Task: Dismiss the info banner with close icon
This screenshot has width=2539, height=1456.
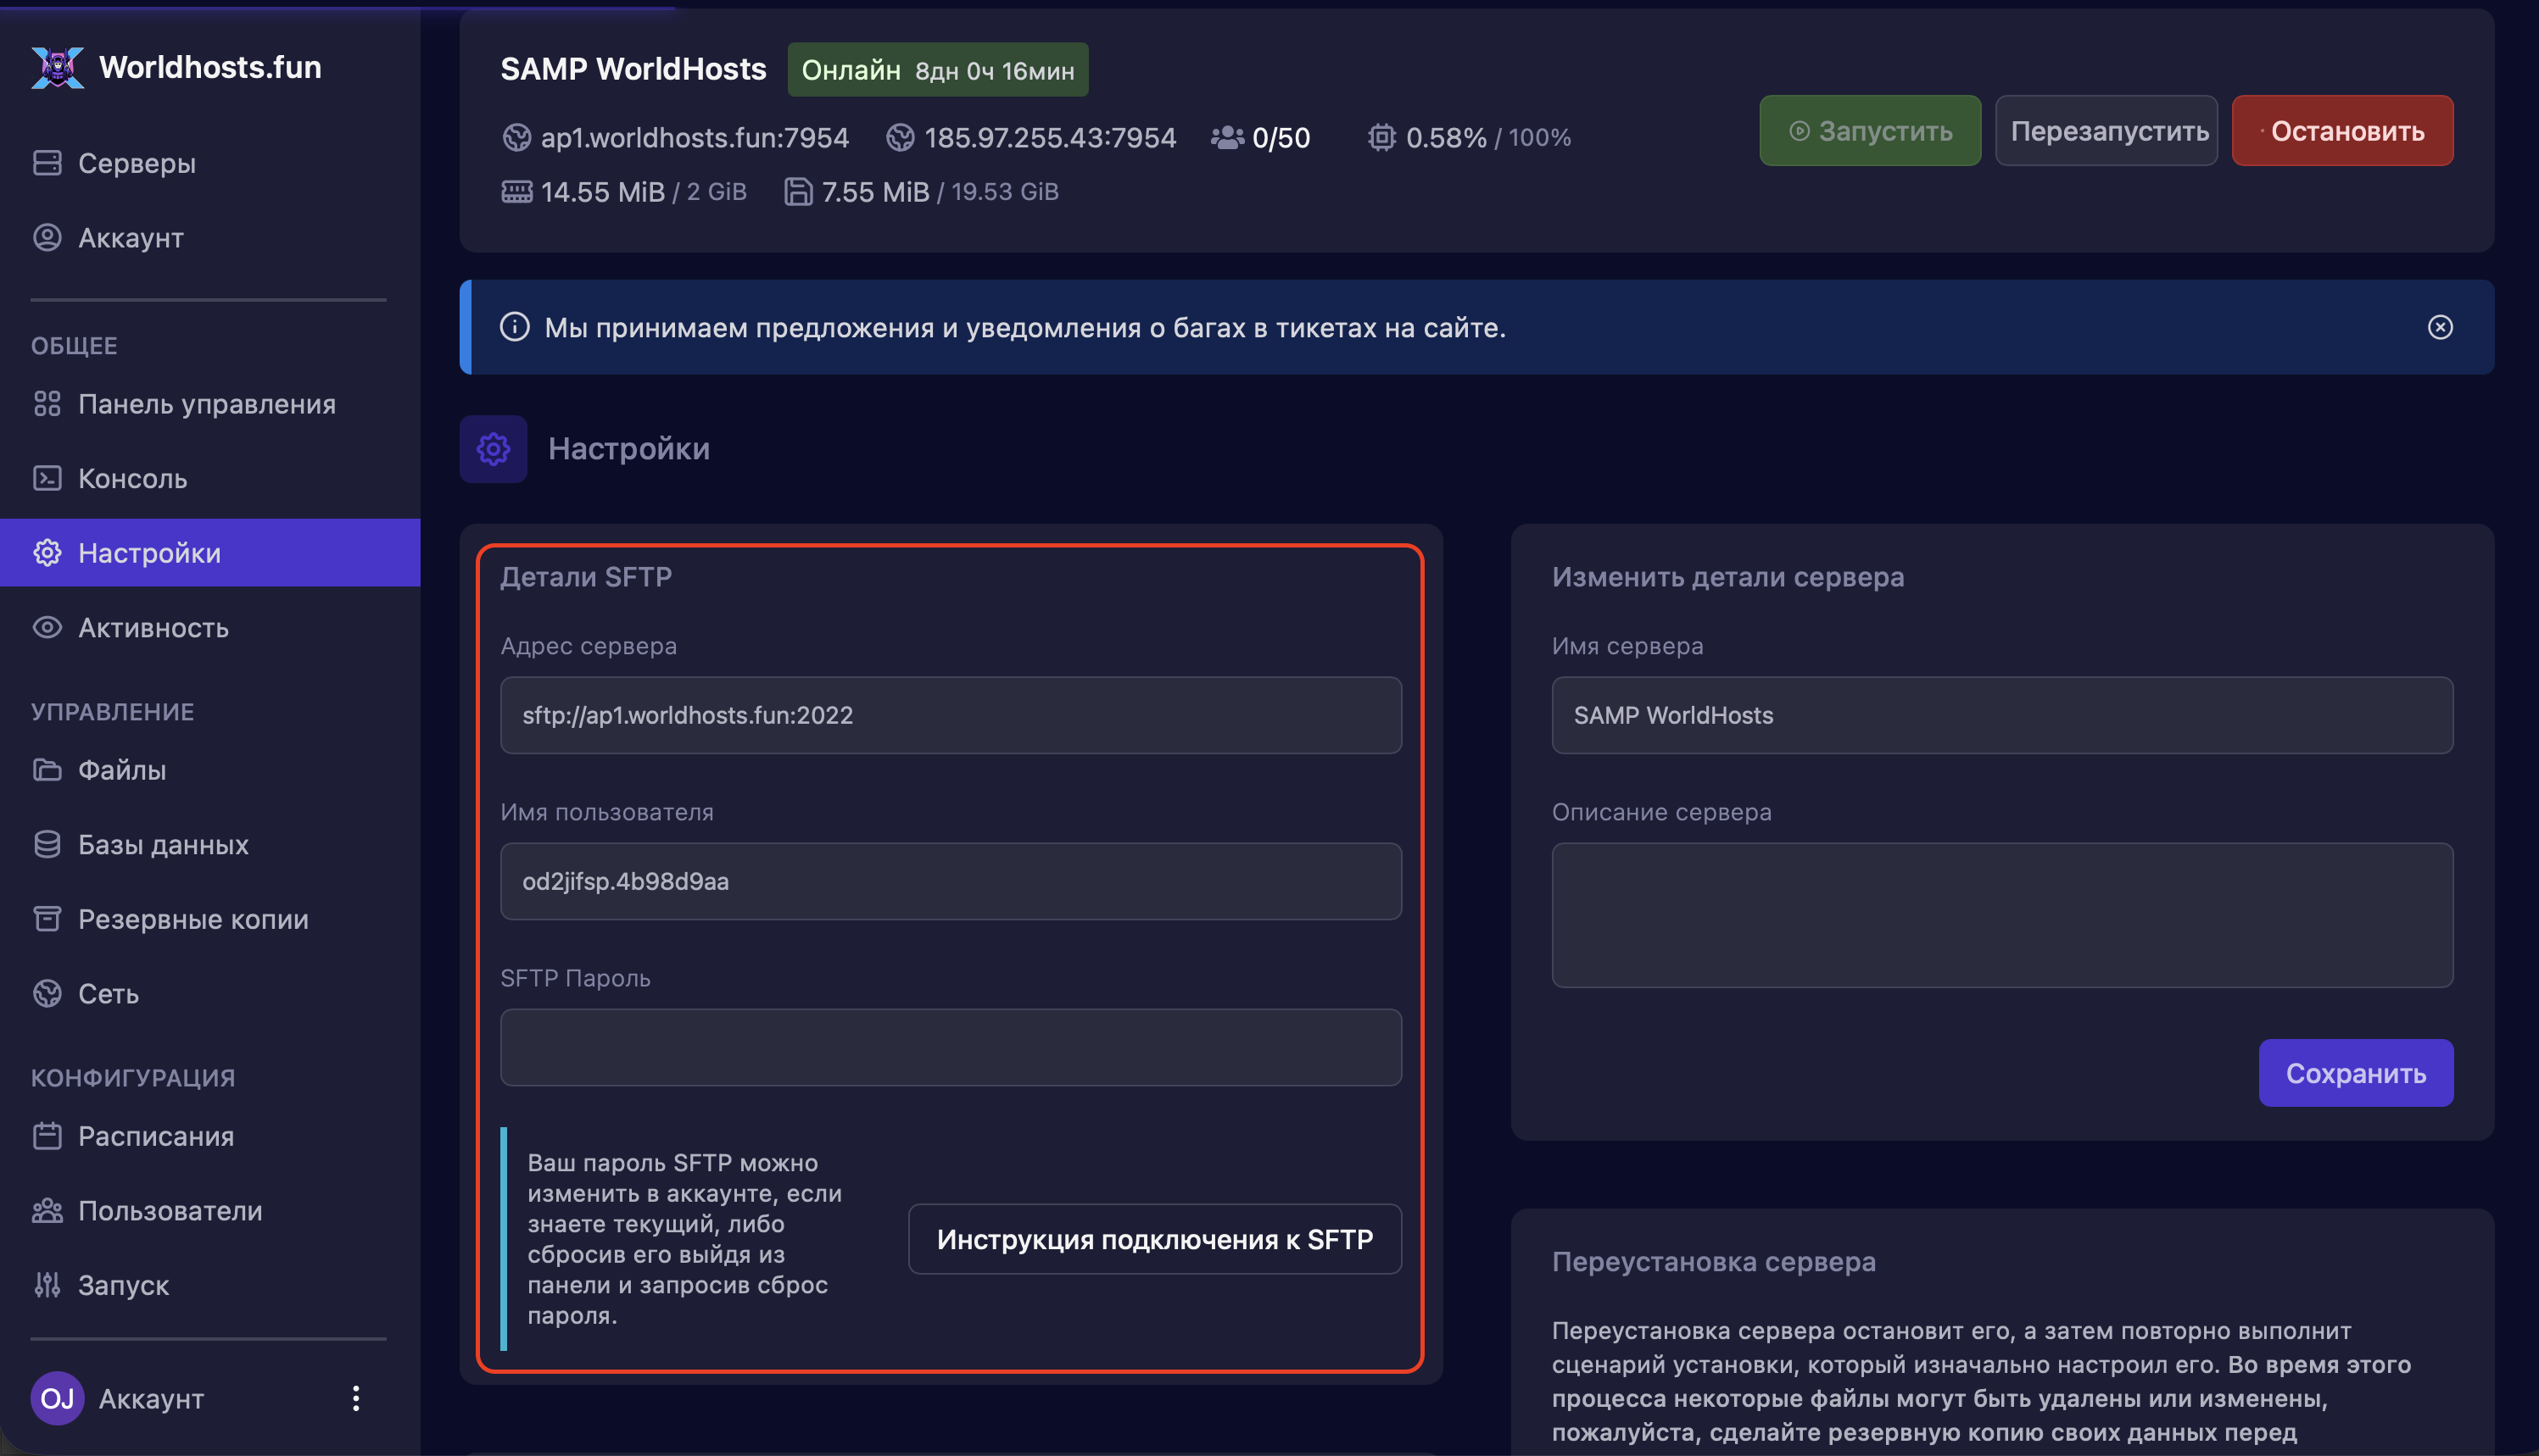Action: [2439, 327]
